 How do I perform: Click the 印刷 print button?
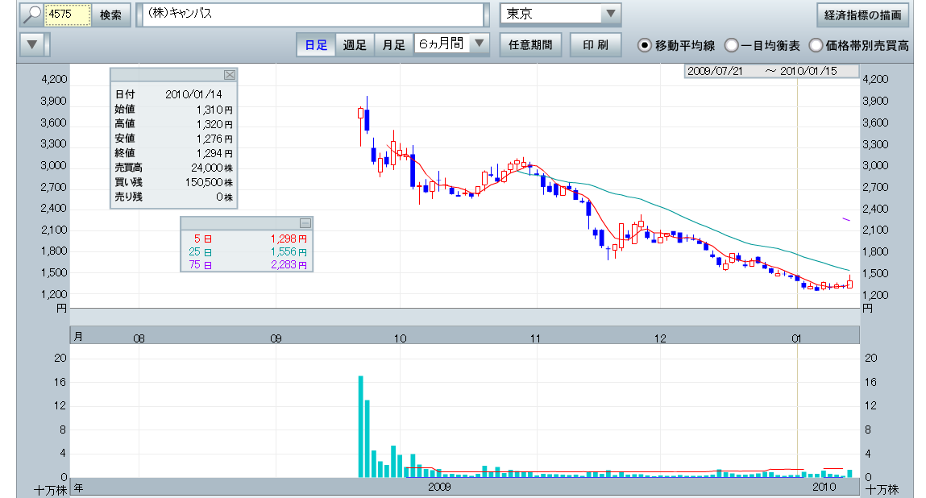click(596, 45)
